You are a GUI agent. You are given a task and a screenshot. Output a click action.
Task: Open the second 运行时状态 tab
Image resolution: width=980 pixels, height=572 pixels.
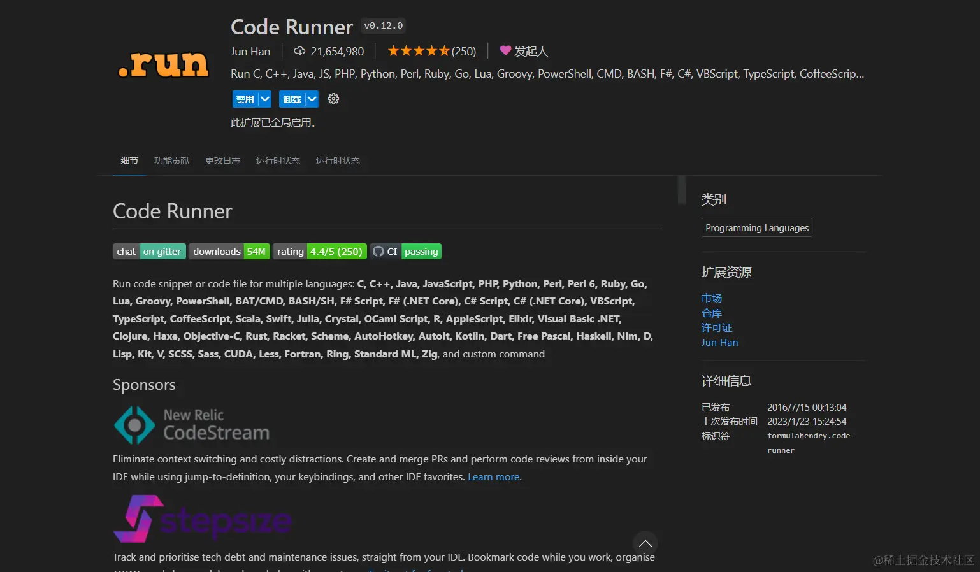(x=338, y=161)
